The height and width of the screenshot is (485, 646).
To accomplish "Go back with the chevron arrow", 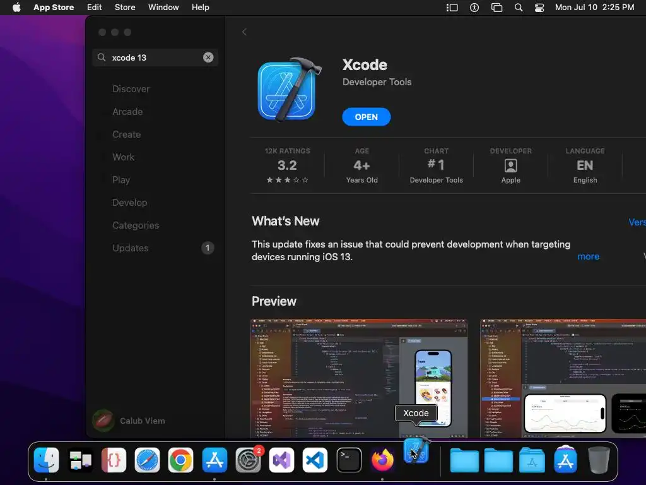I will coord(244,32).
